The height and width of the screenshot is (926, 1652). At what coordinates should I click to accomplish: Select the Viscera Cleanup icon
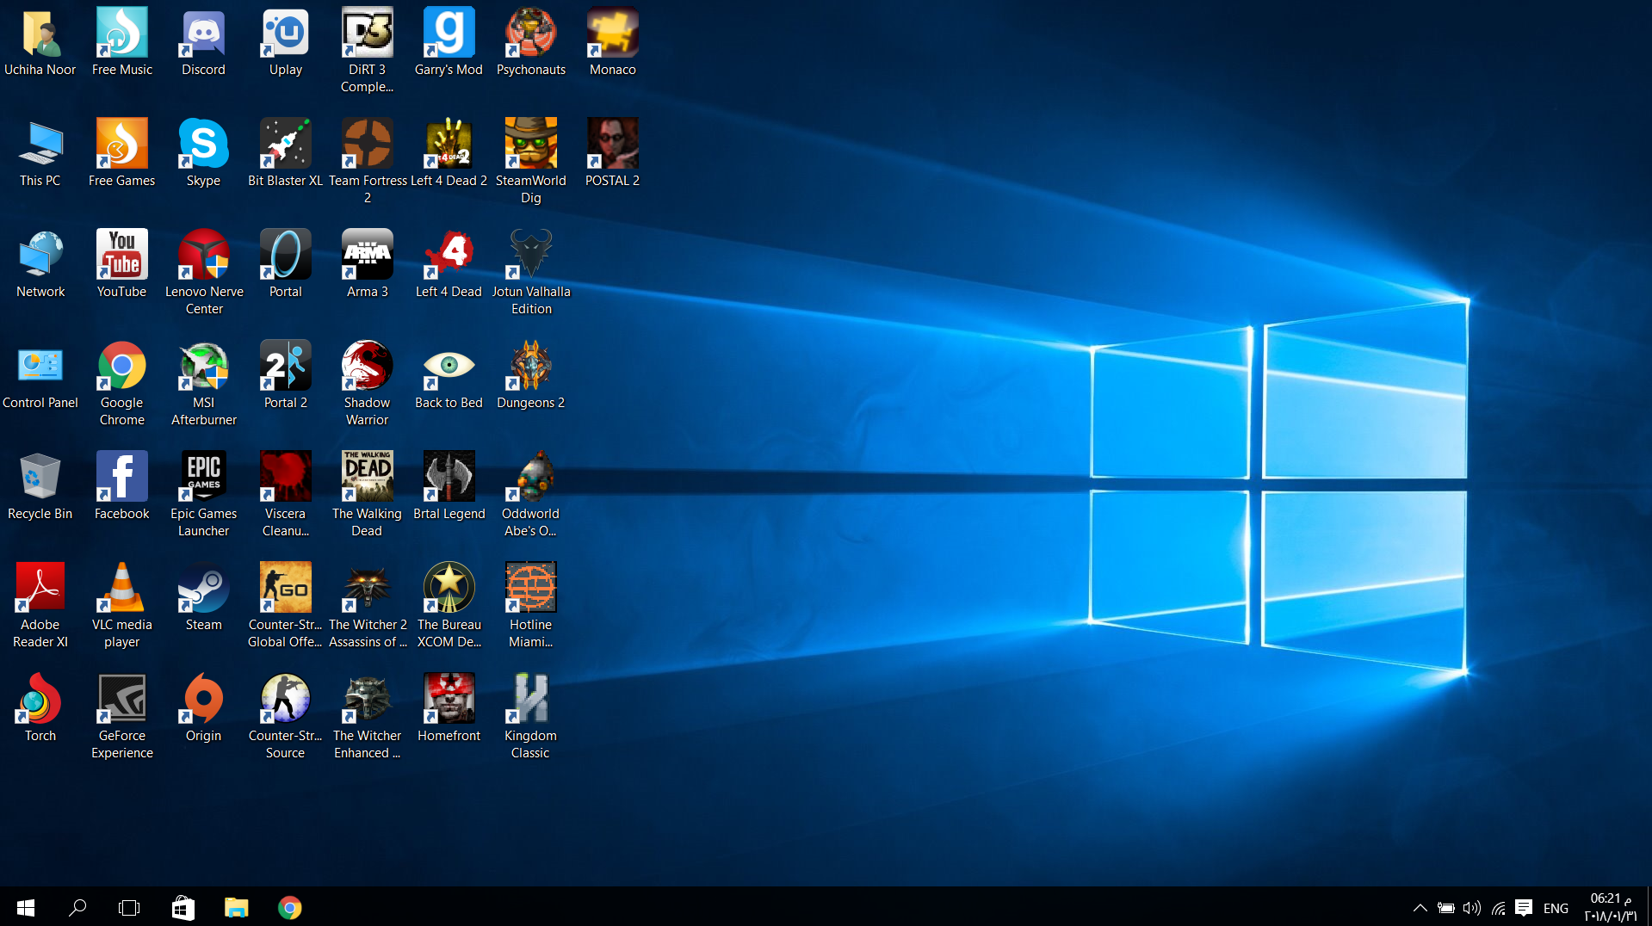(286, 477)
